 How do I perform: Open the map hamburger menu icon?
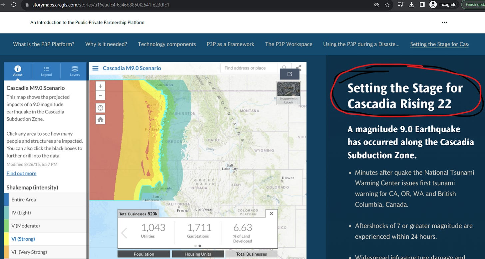(x=95, y=68)
